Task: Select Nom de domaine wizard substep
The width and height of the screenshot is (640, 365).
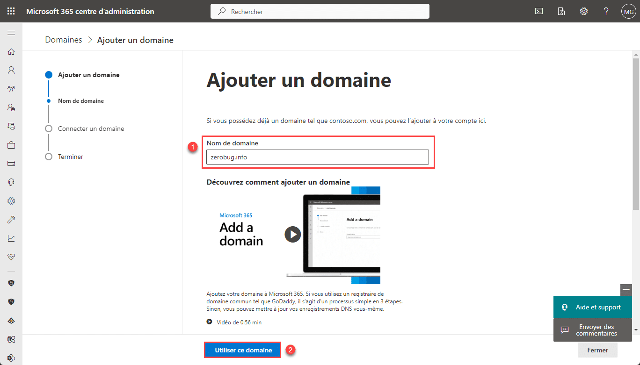Action: (81, 101)
